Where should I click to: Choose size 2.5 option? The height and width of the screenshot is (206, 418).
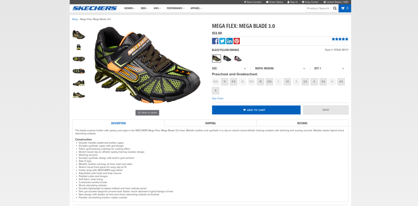[x=305, y=82]
